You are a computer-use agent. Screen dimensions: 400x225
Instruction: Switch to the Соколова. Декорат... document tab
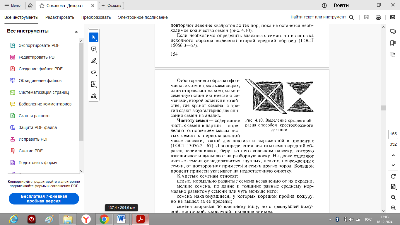pyautogui.click(x=67, y=5)
